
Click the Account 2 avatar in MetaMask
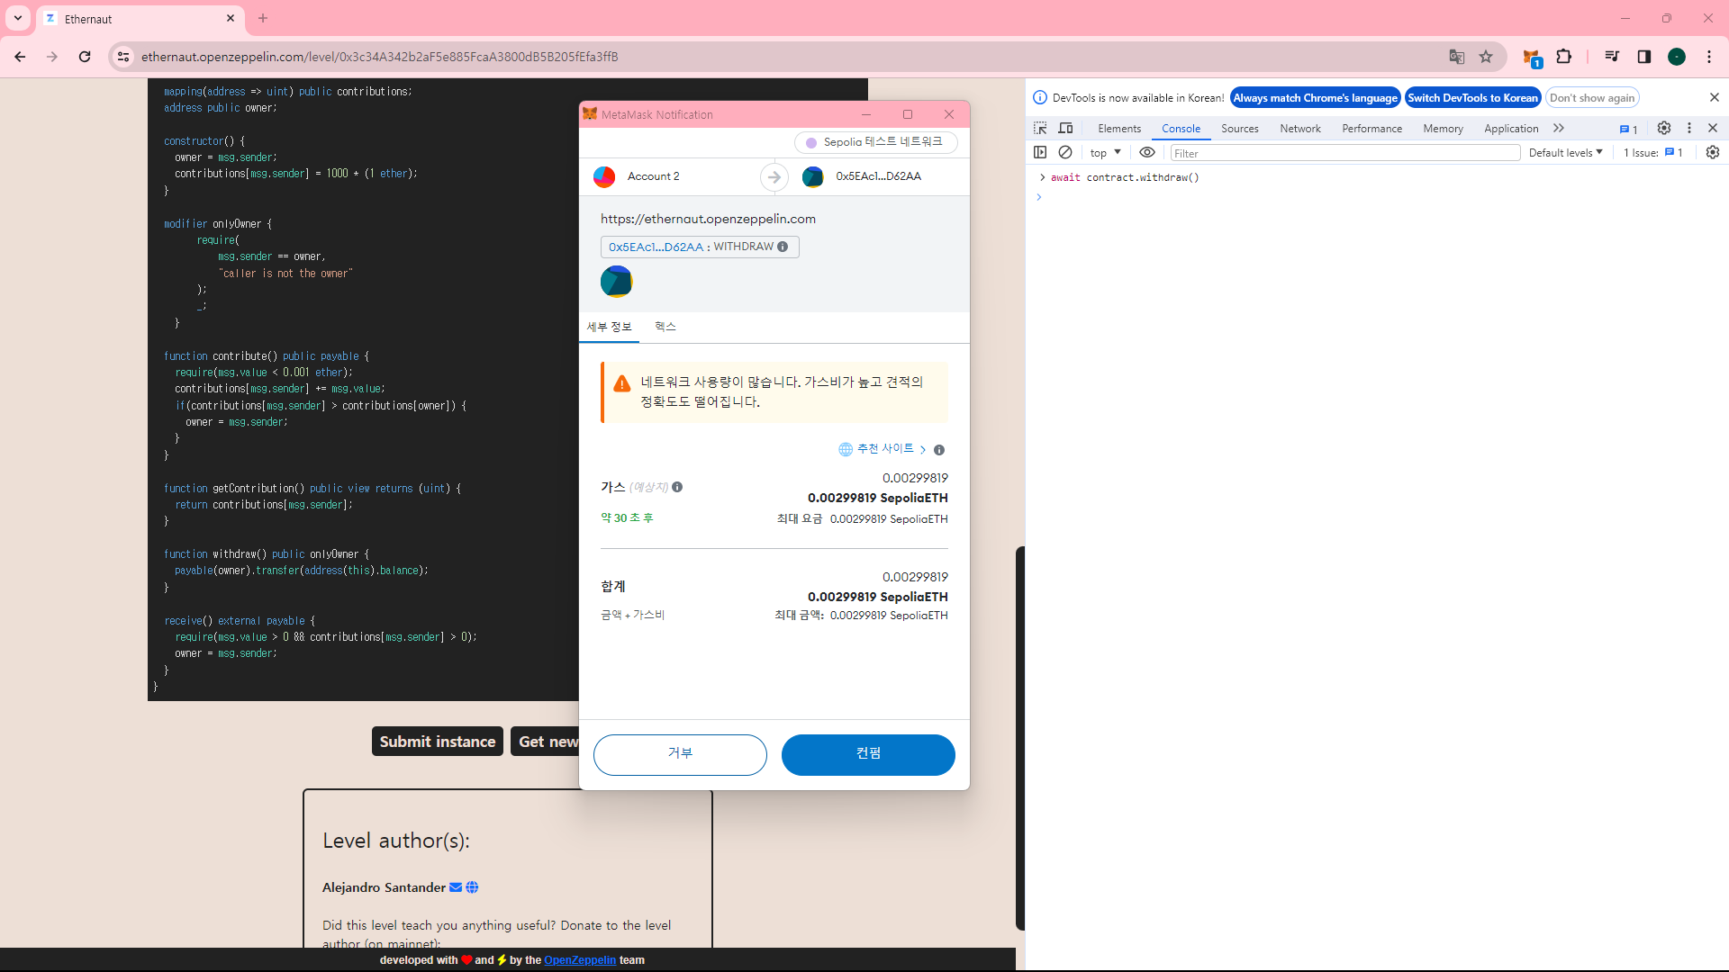tap(604, 176)
